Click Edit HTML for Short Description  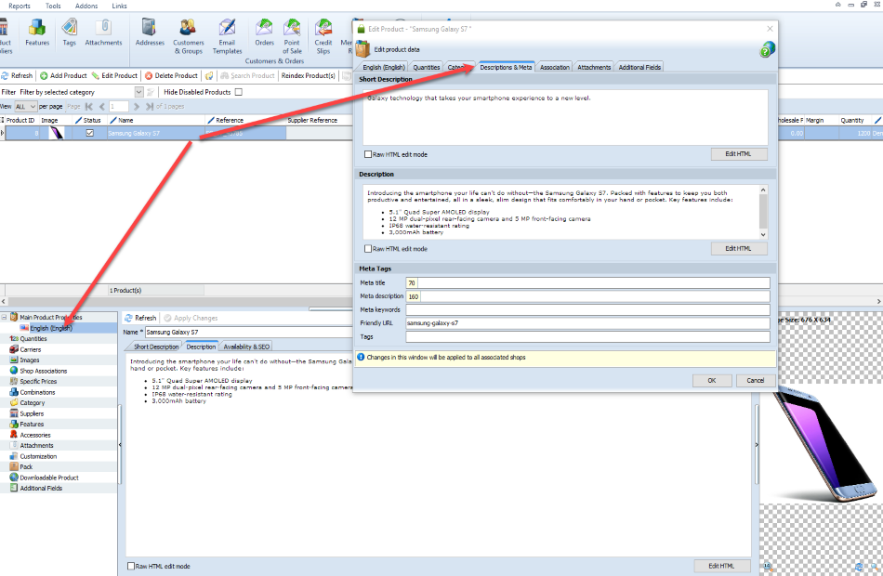click(x=738, y=154)
